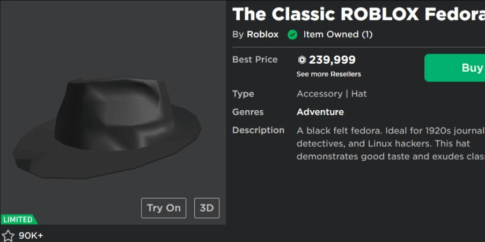Click the green LIMITED badge
This screenshot has width=485, height=242.
pos(19,220)
